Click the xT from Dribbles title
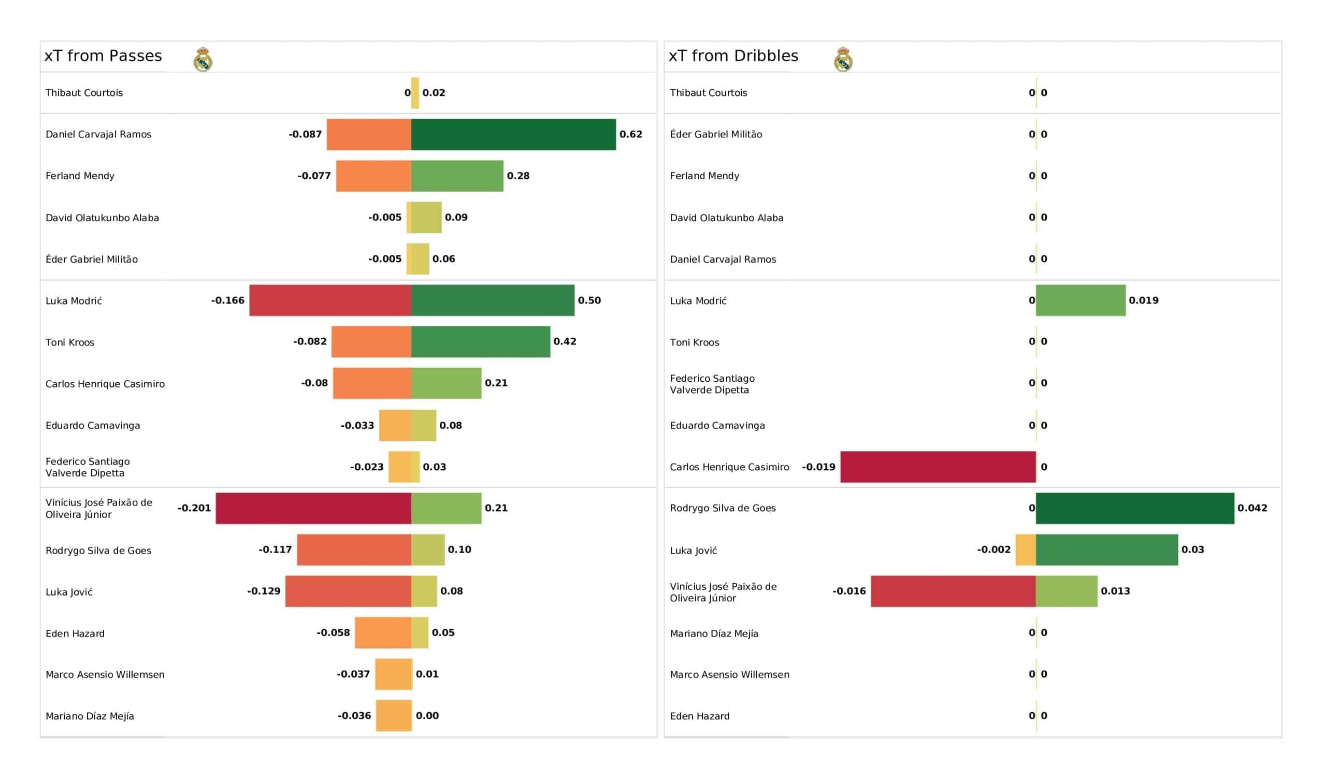The image size is (1326, 779). (x=733, y=56)
